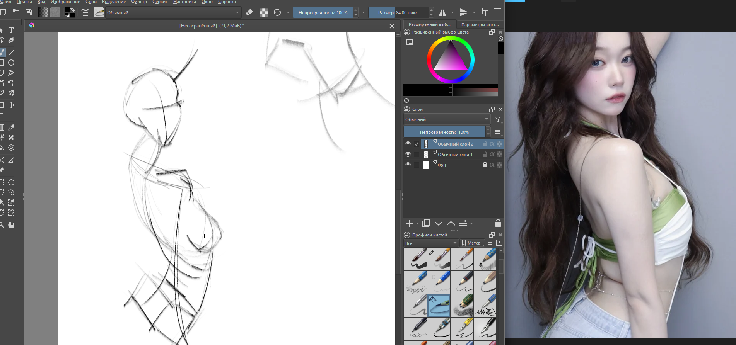Screen dimensions: 736x345
Task: Activate the Pan hand tool
Action: tap(11, 225)
